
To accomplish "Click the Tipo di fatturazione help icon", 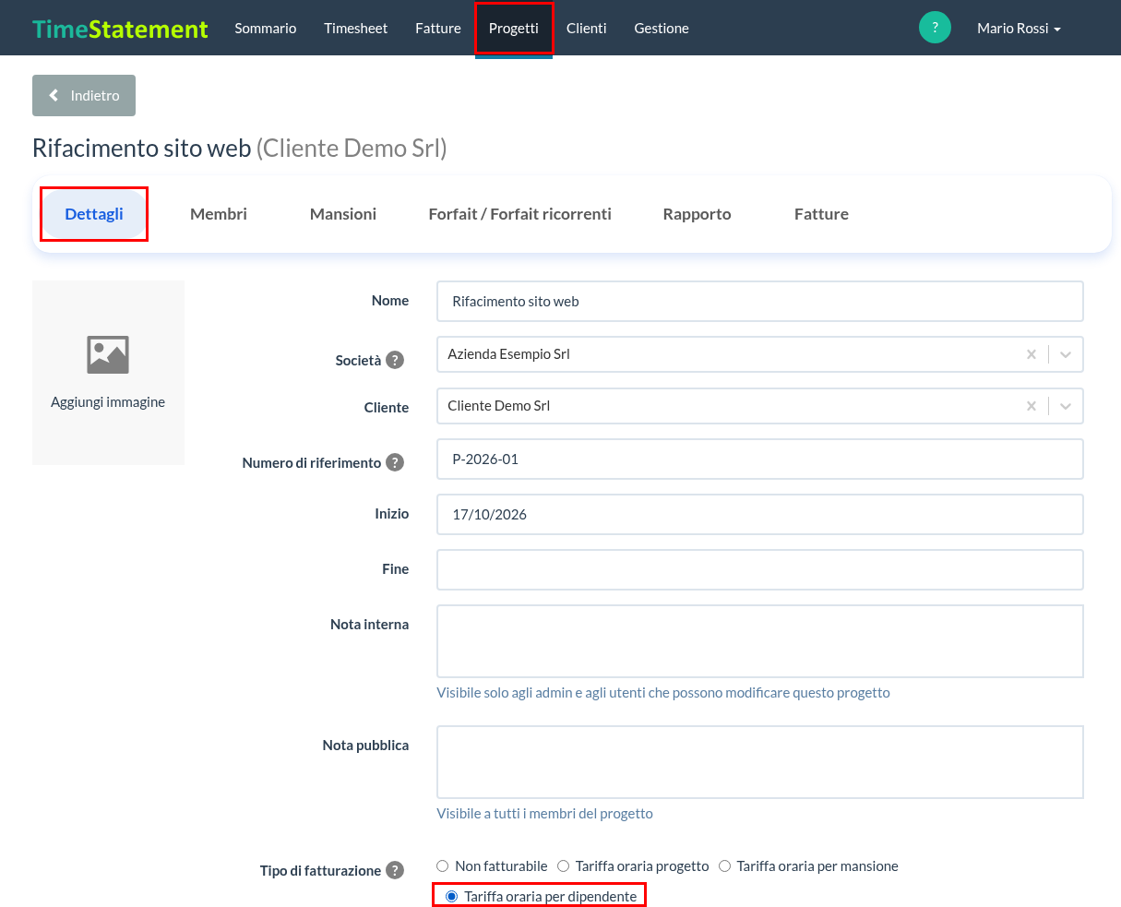I will point(395,870).
